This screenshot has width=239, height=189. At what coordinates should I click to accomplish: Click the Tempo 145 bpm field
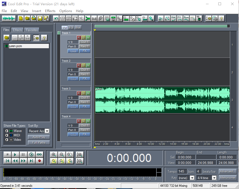182,171
